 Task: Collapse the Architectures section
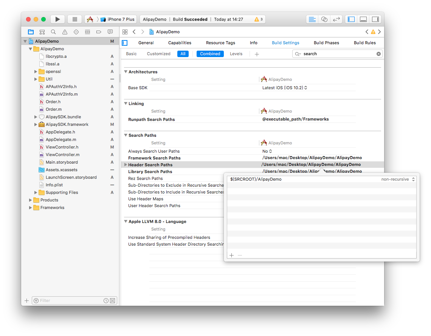[x=126, y=72]
